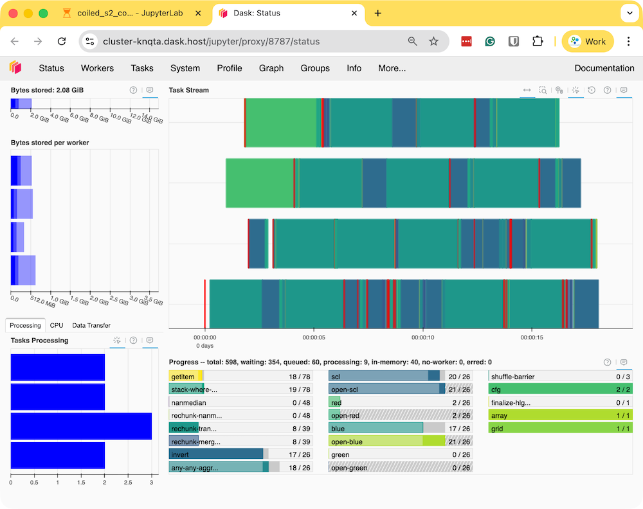
Task: Open the browser extensions puzzle icon
Action: (538, 41)
